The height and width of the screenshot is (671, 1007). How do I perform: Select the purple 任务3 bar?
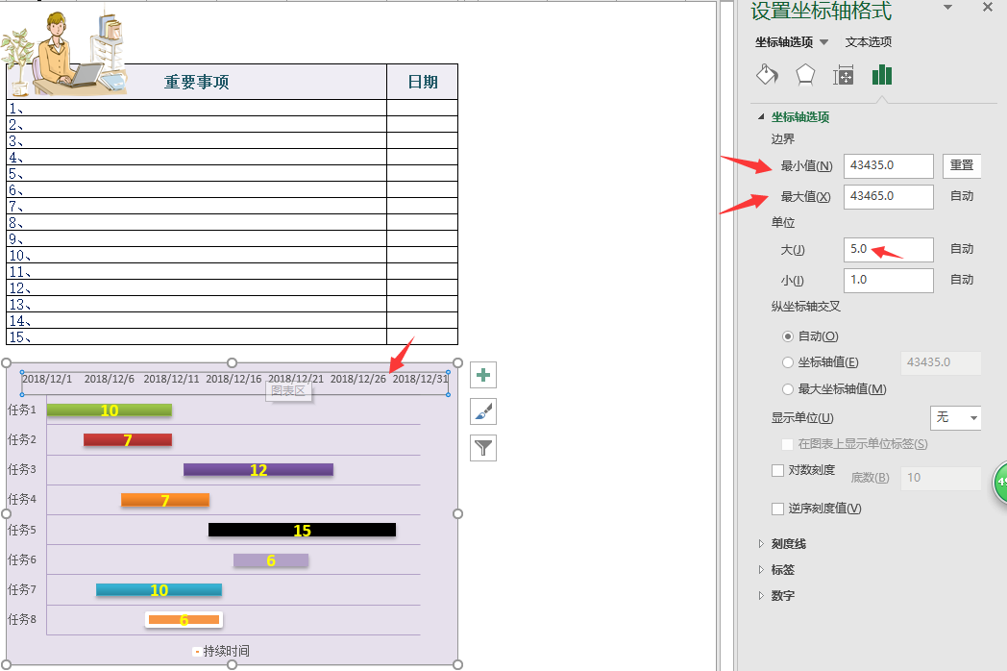point(258,470)
